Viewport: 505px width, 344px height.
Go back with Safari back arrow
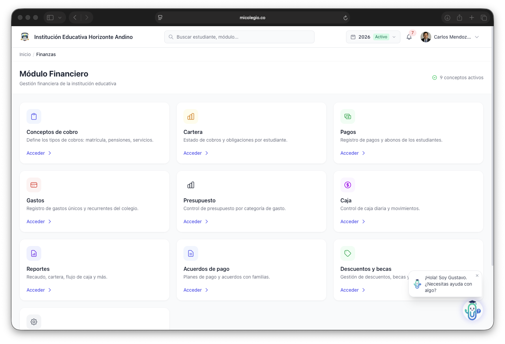pos(75,17)
